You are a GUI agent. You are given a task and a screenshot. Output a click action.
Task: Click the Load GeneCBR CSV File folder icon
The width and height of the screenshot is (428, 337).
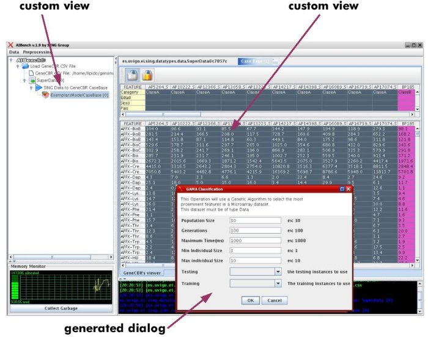(x=26, y=66)
